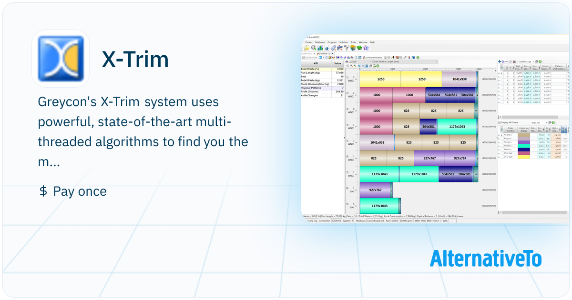The image size is (572, 300).
Task: Toggle the Display All Orders checkbox
Action: click(499, 122)
